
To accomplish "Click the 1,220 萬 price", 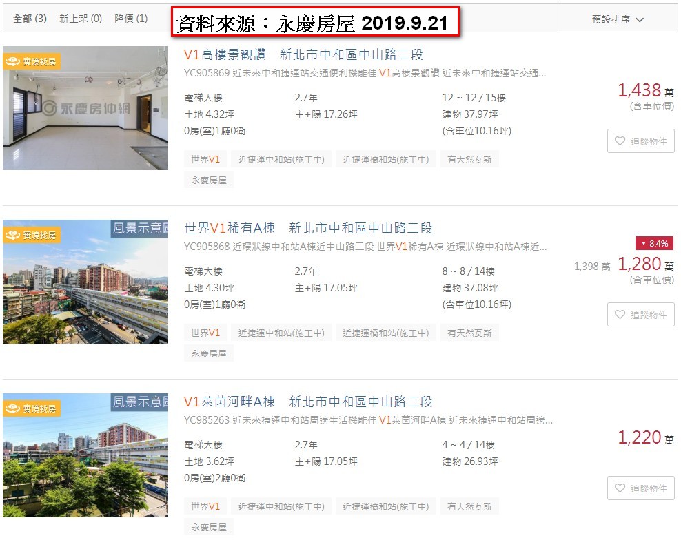I will [646, 437].
